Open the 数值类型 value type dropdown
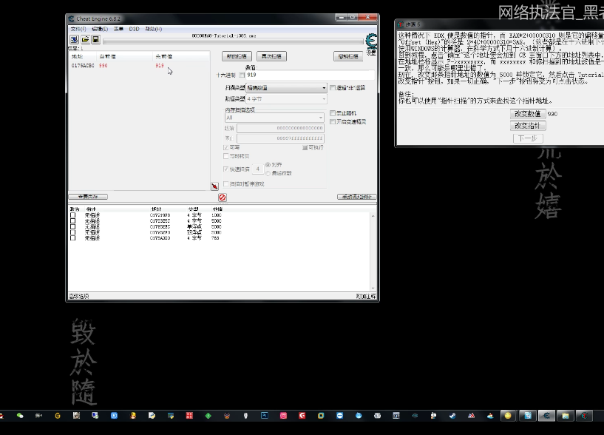The width and height of the screenshot is (604, 435). tap(286, 99)
